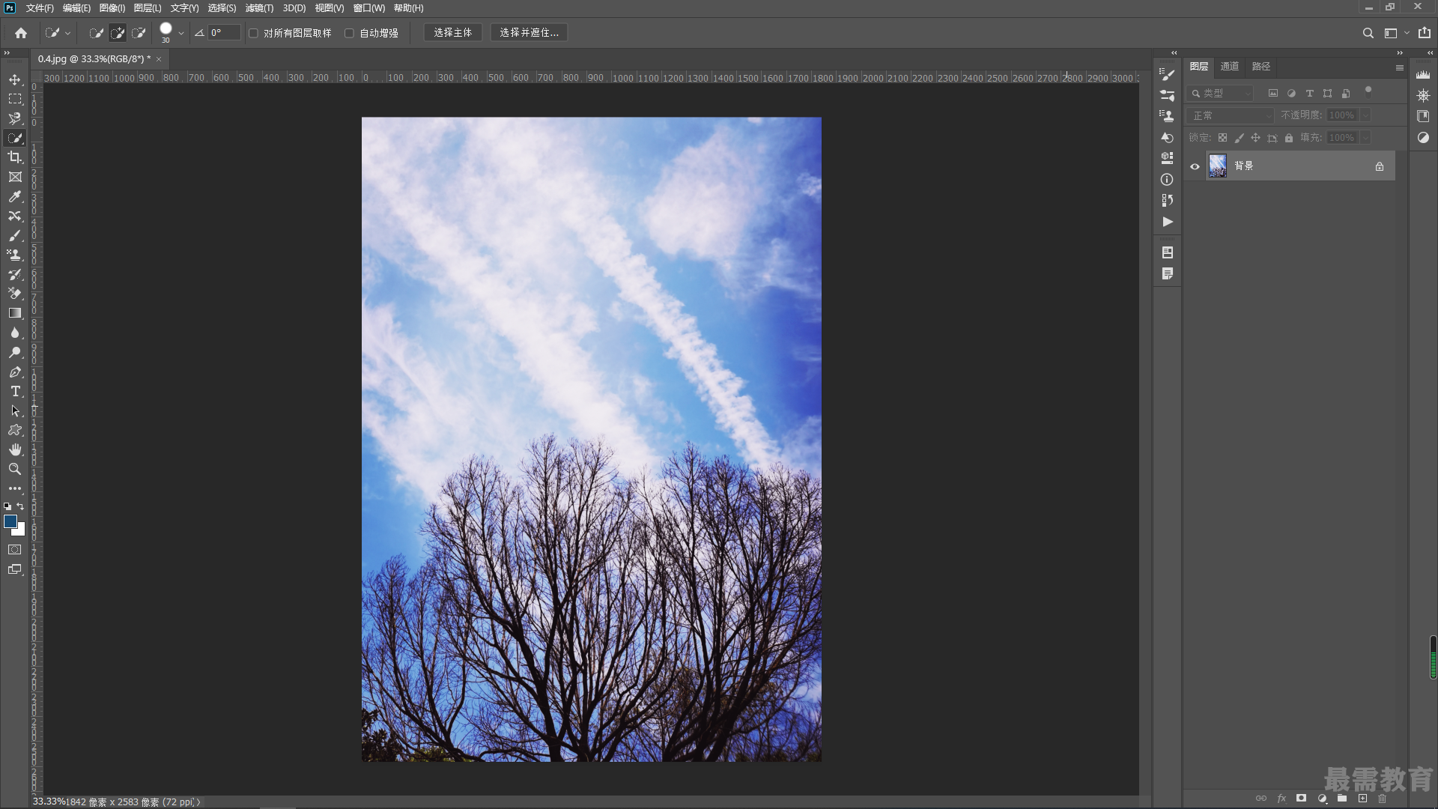Select the Healing Brush tool

click(15, 216)
